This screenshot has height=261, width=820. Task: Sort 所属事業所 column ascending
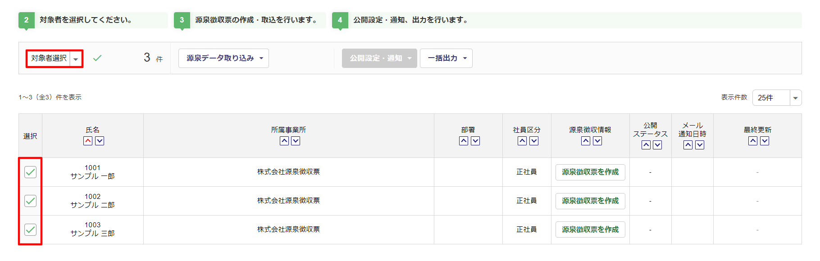284,141
